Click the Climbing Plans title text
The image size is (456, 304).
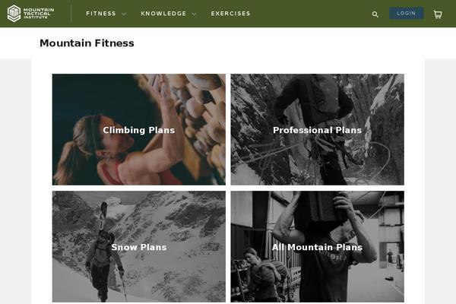click(x=139, y=130)
